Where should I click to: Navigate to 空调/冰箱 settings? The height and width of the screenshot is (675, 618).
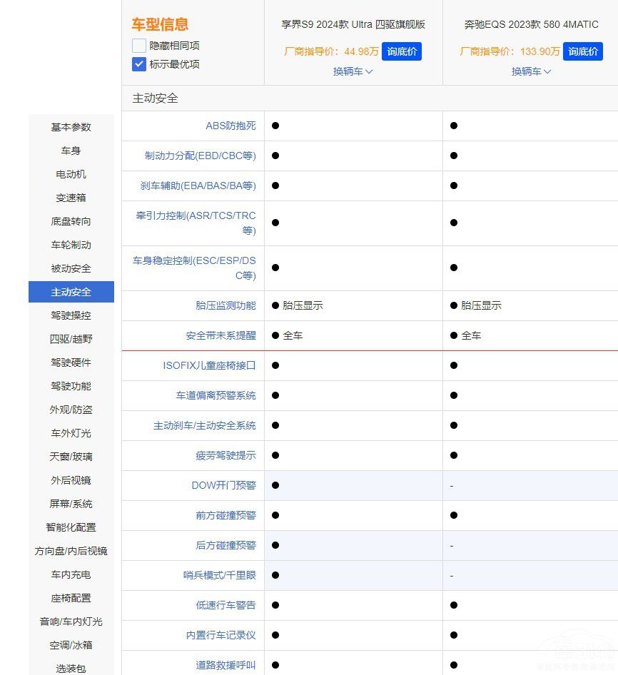point(69,645)
